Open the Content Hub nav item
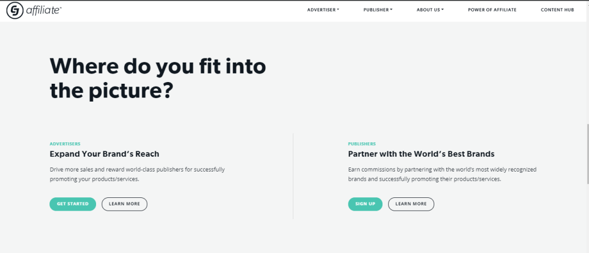 click(x=557, y=10)
